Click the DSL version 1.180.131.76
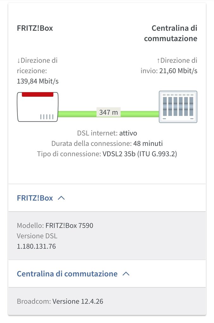This screenshot has height=323, width=214. (x=36, y=246)
